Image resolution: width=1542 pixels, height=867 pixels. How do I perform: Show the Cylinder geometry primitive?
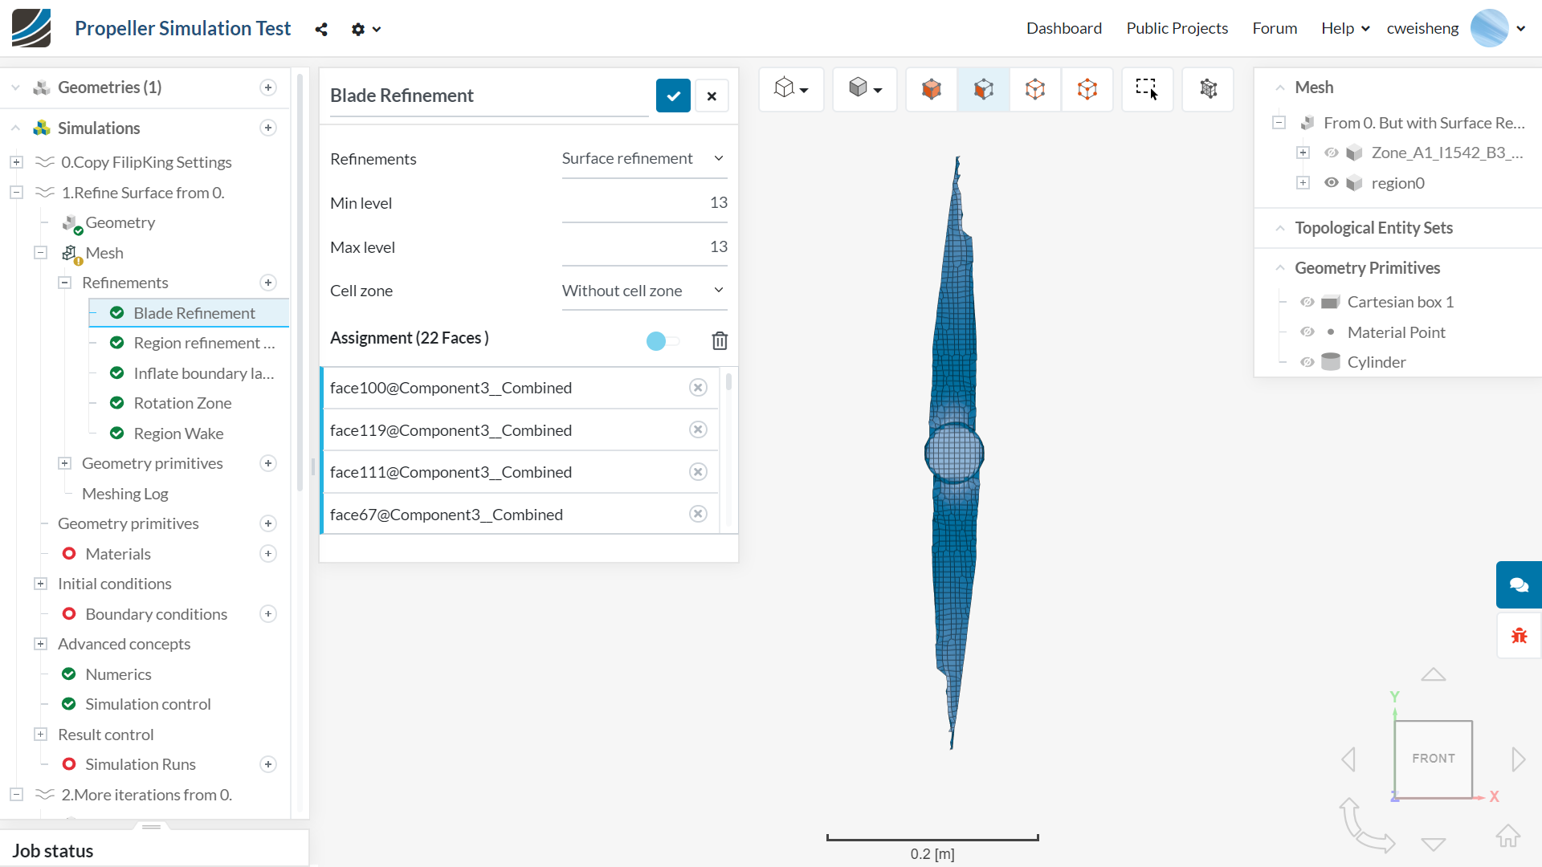[x=1307, y=362]
